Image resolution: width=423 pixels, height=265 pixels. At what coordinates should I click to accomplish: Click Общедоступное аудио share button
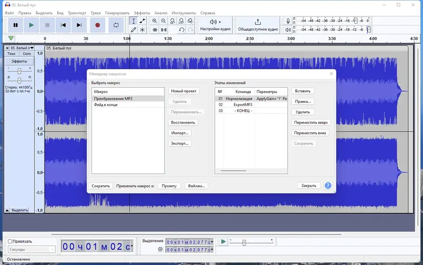point(258,25)
